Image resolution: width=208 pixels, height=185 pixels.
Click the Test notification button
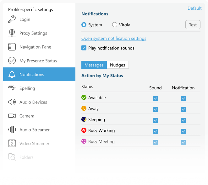(x=193, y=25)
